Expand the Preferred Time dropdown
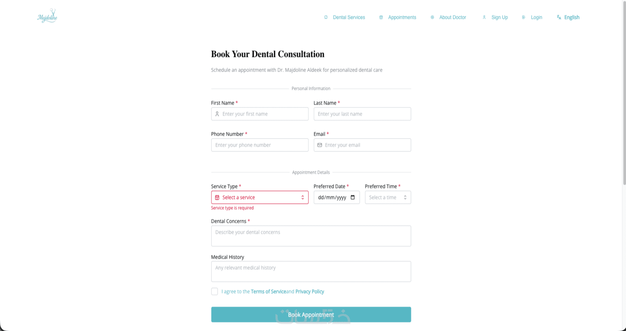The height and width of the screenshot is (331, 626). click(388, 197)
